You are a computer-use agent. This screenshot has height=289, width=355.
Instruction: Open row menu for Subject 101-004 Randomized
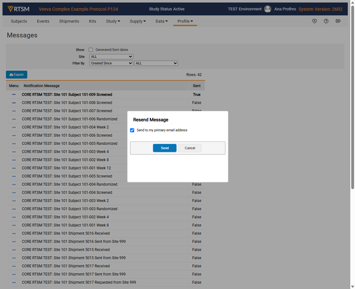tap(14, 184)
